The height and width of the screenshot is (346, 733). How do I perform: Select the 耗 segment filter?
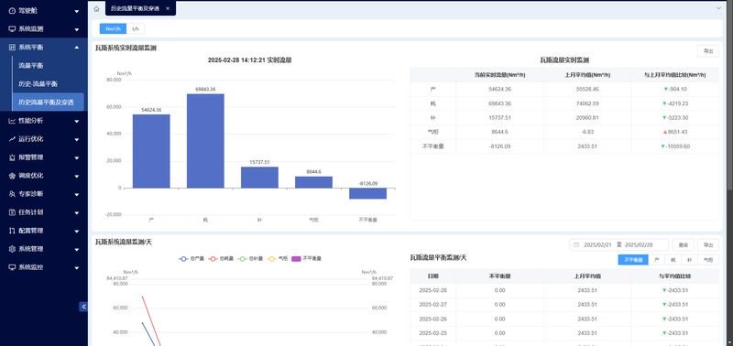tap(673, 260)
